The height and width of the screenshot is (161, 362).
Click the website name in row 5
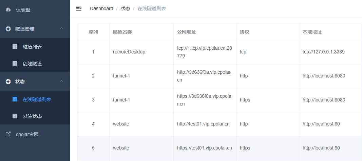pos(121,148)
